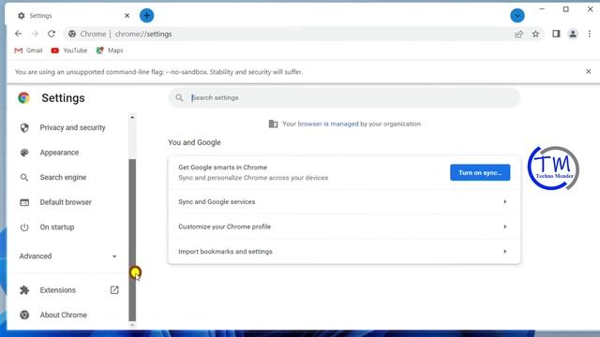
Task: Open Customize your Chrome profile
Action: click(x=344, y=227)
